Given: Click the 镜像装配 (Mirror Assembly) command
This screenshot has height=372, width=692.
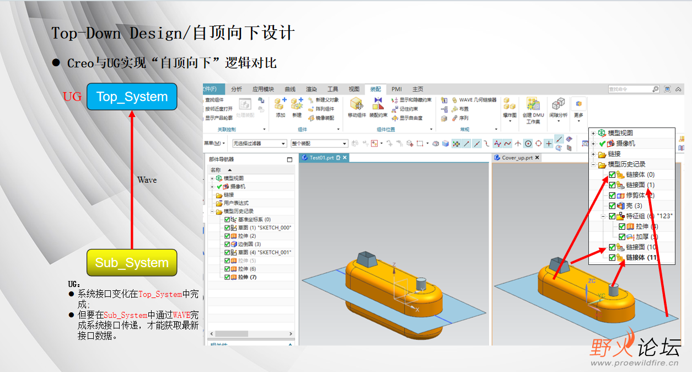Looking at the screenshot, I should tap(321, 118).
